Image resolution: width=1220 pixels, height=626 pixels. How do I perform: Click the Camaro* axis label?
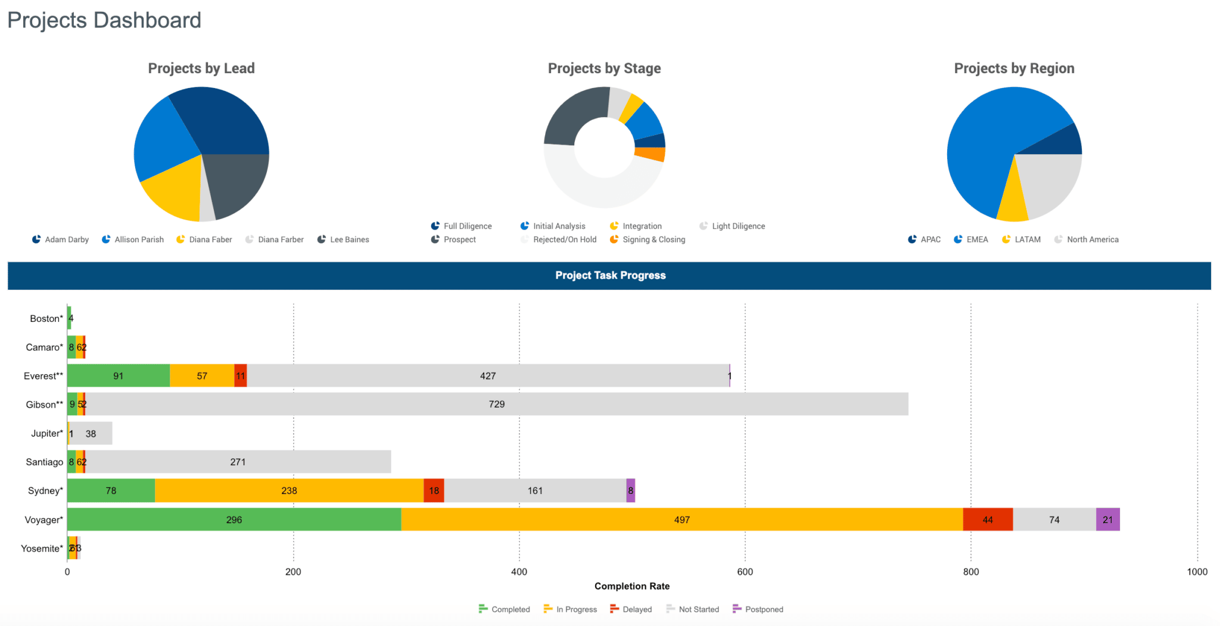tap(45, 347)
